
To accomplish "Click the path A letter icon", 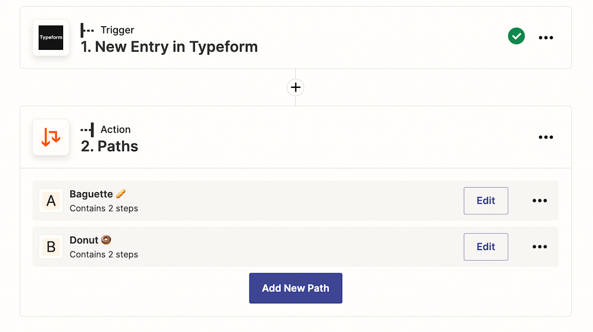I will click(x=51, y=201).
